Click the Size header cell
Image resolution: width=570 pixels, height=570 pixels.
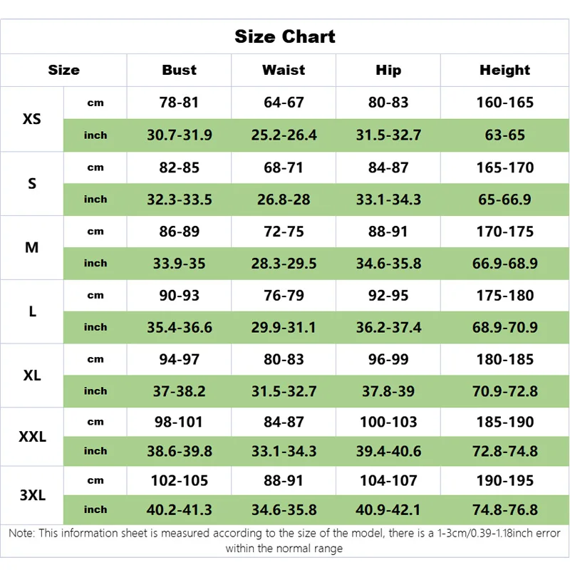coord(64,70)
